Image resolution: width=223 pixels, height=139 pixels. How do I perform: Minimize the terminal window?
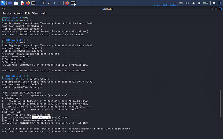click(212, 9)
